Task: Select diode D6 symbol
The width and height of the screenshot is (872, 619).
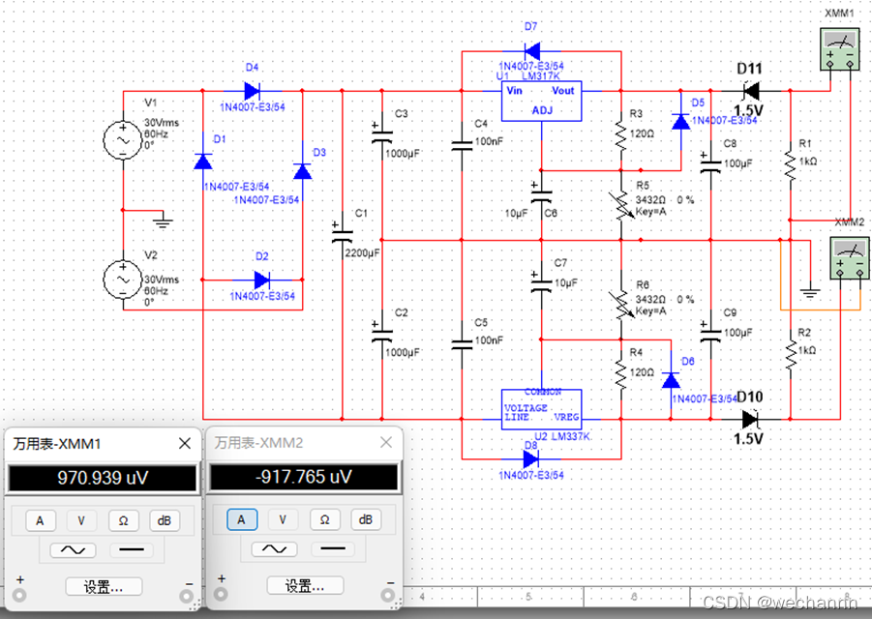Action: 671,380
